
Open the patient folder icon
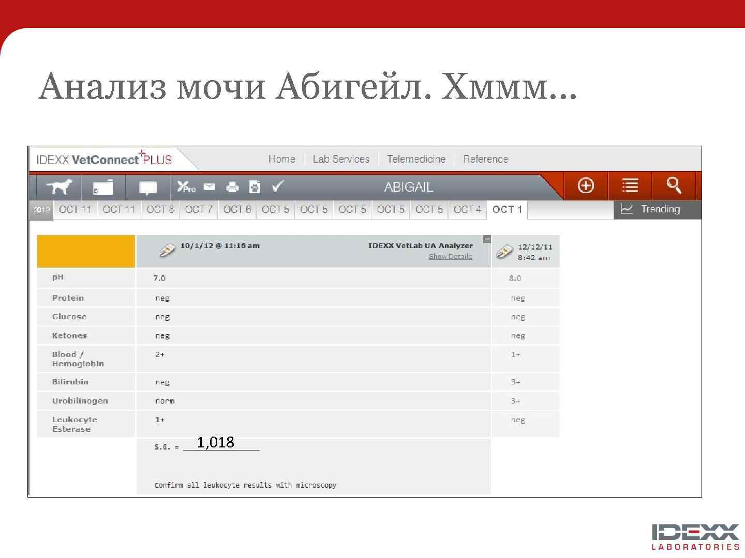(x=101, y=187)
